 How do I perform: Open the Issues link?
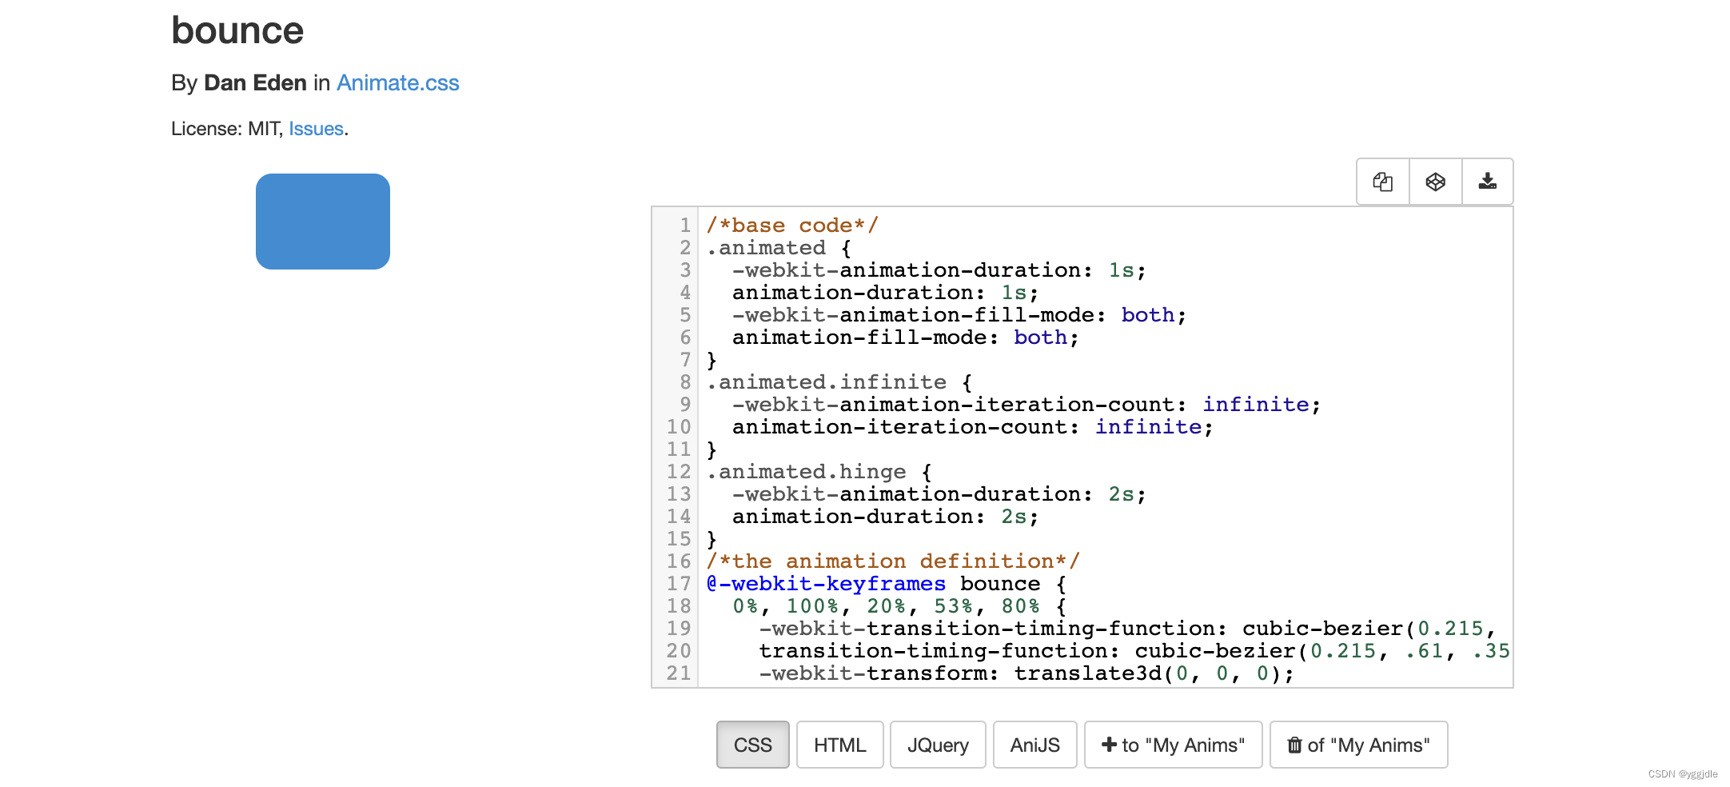tap(316, 129)
